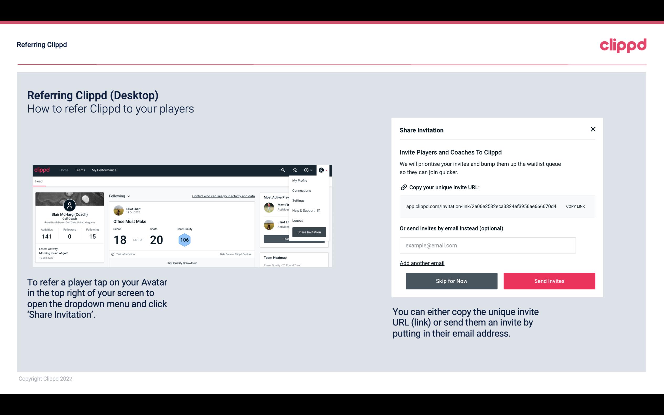
Task: Click the 'Send Invites' button
Action: (549, 281)
